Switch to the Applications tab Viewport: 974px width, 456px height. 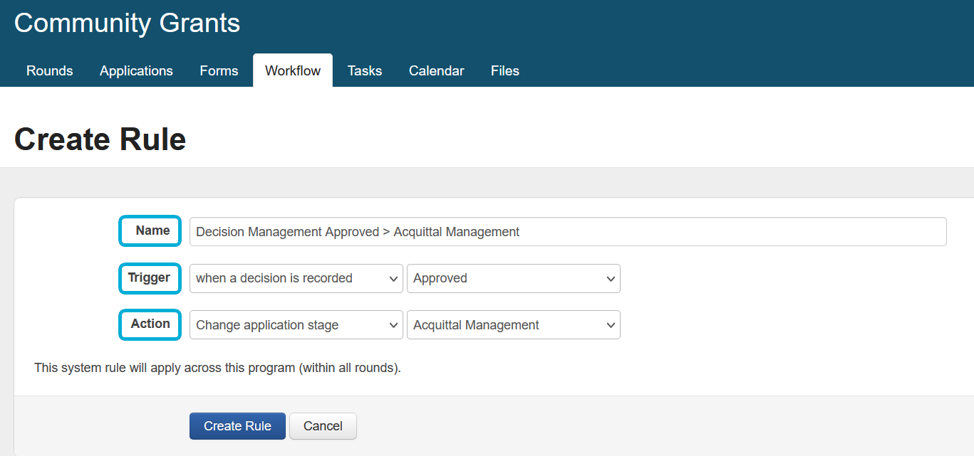pyautogui.click(x=136, y=71)
